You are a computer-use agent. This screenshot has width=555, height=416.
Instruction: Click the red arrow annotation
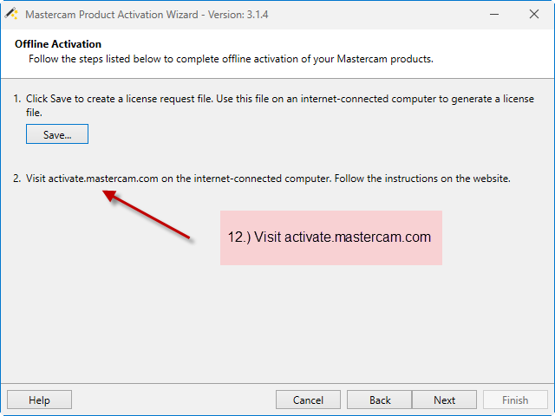[147, 216]
